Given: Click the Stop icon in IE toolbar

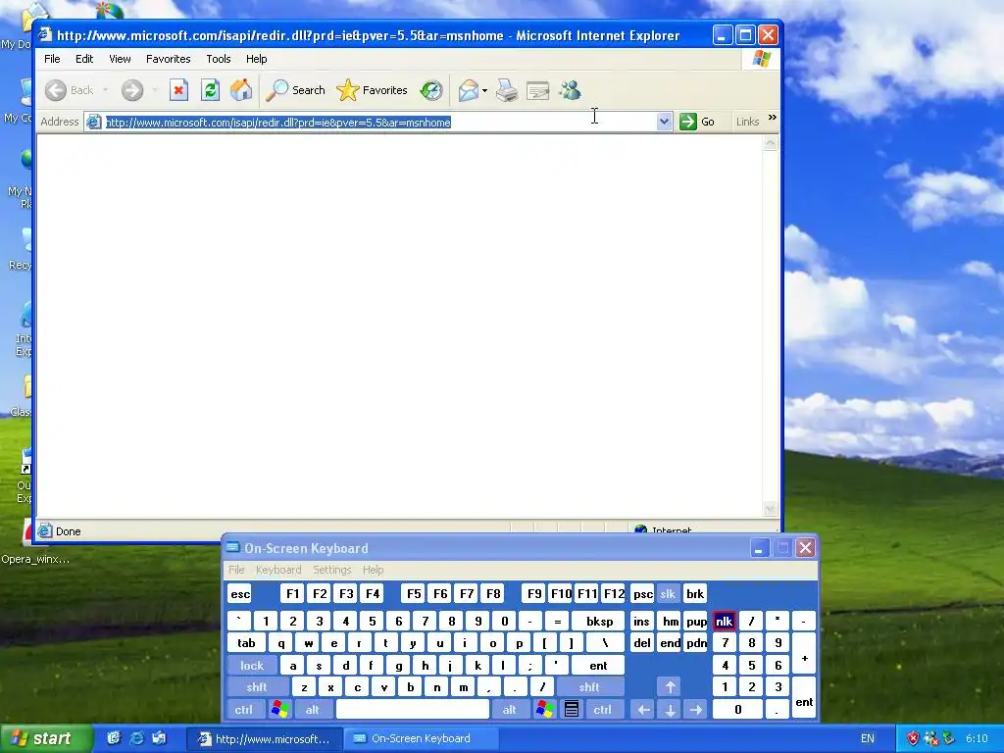Looking at the screenshot, I should (178, 90).
